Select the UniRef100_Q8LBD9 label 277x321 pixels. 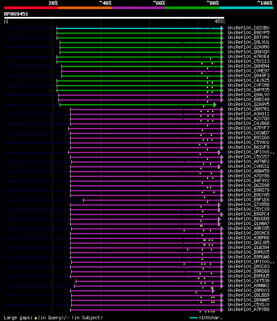(x=248, y=295)
